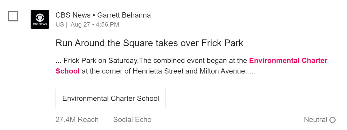The image size is (347, 130).
Task: Click the gray neutral sentiment circle icon
Action: coord(332,120)
